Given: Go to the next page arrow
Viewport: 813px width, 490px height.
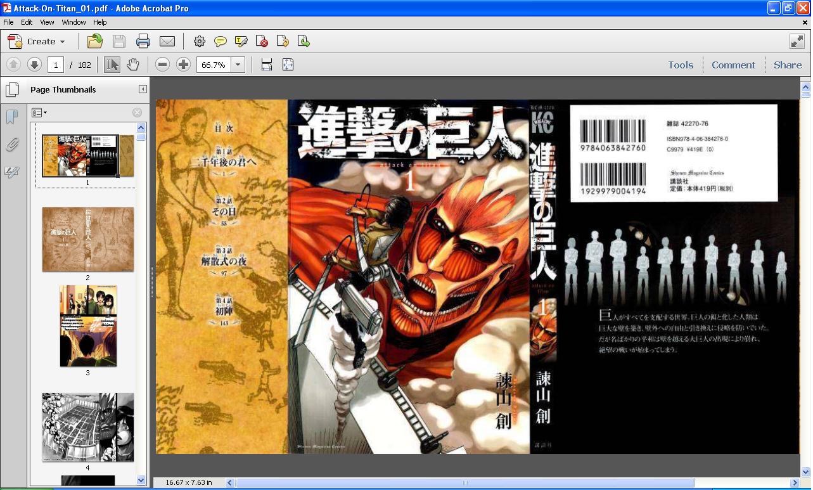Looking at the screenshot, I should click(34, 65).
